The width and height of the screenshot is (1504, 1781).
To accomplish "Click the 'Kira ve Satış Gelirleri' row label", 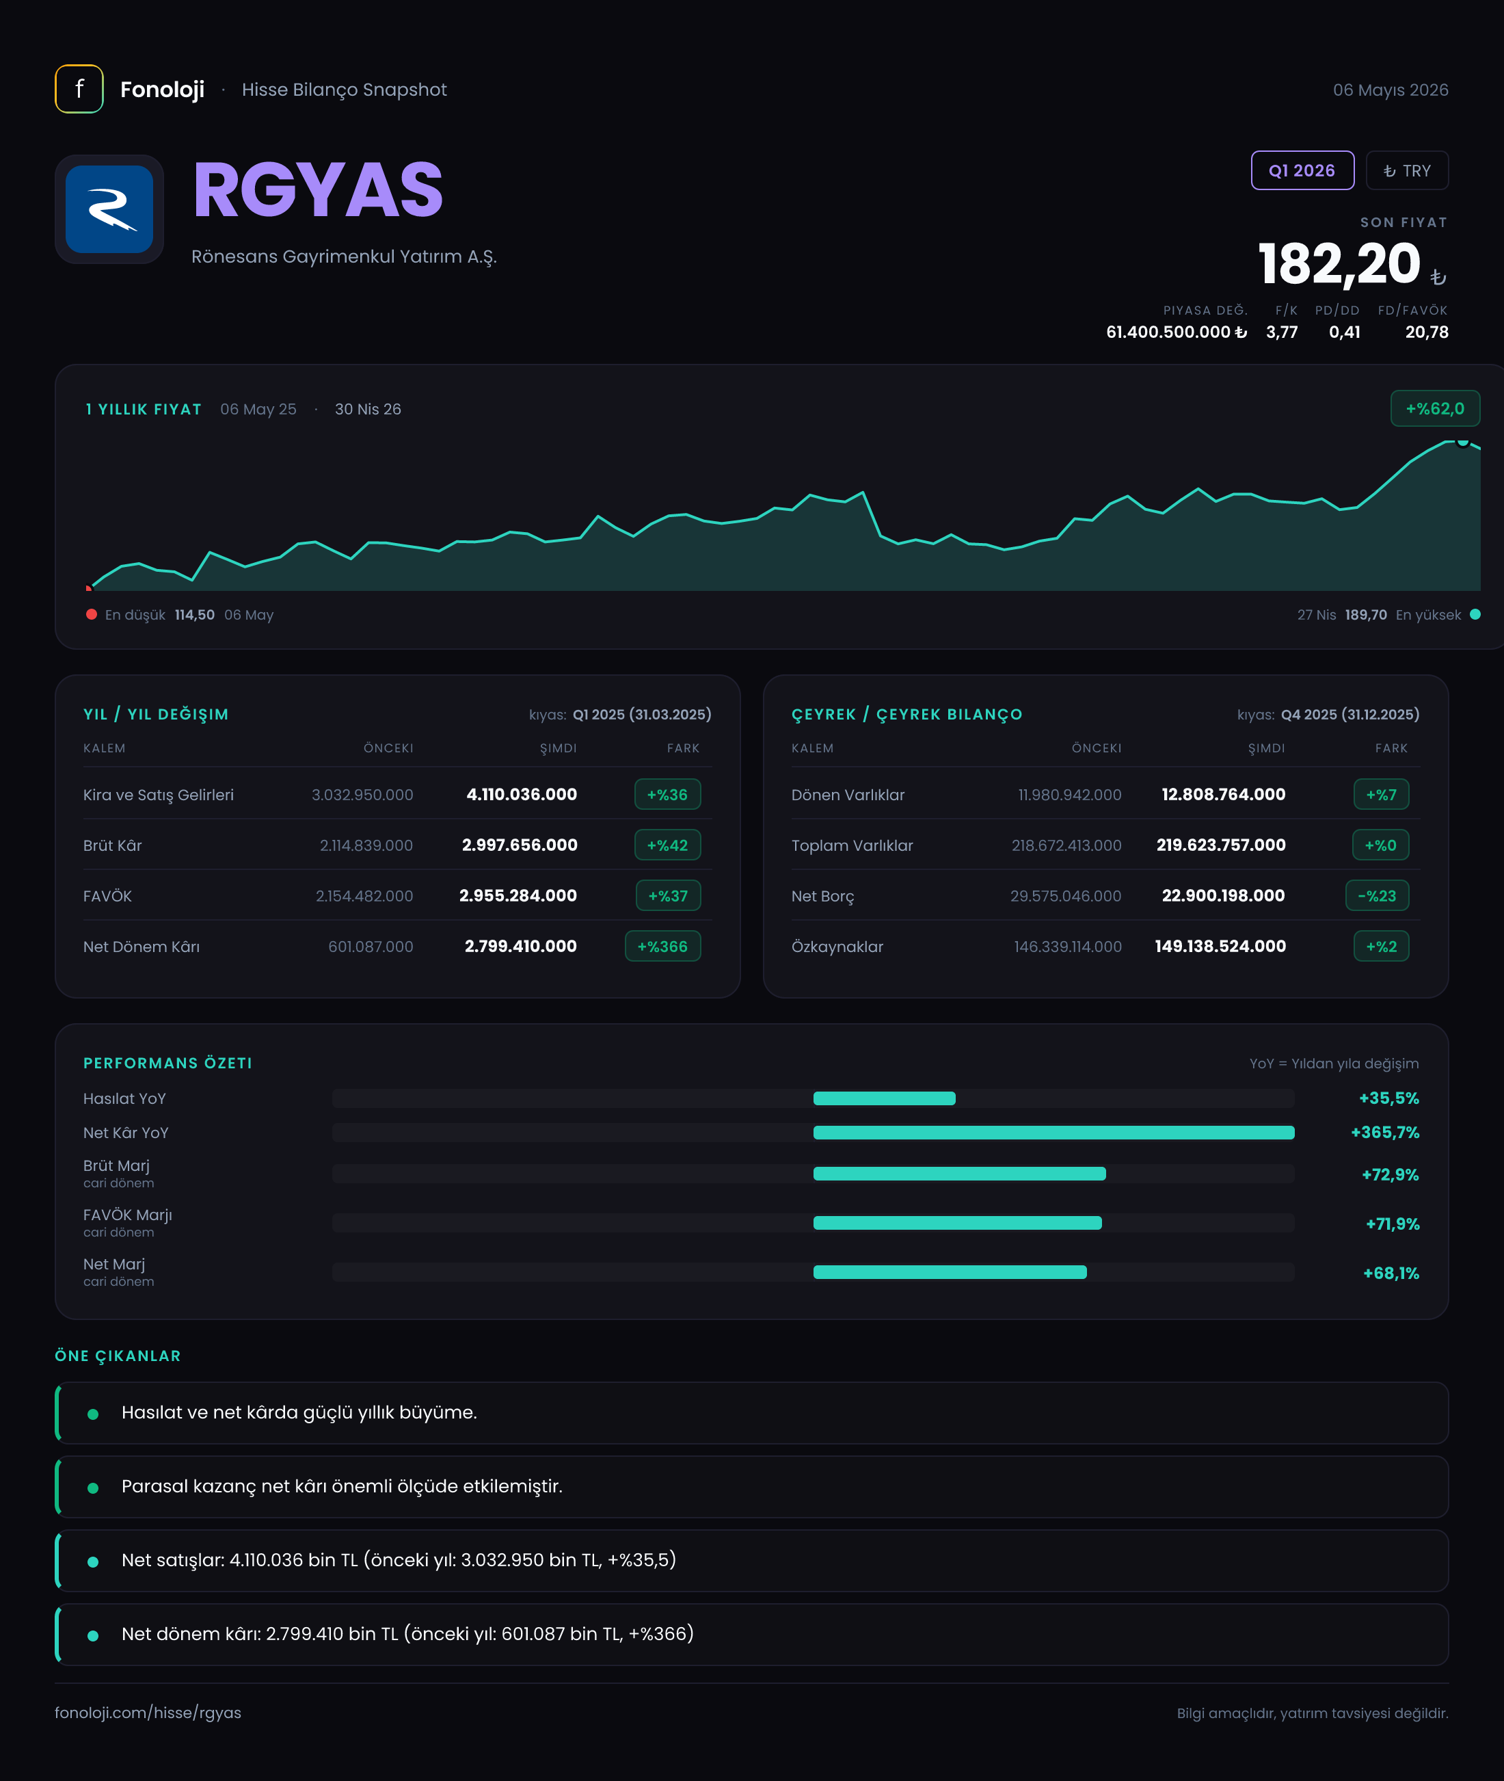I will 159,795.
